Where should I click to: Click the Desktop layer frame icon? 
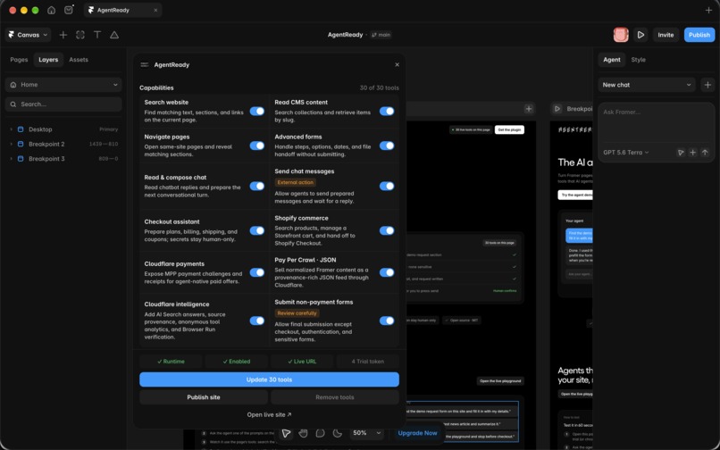pyautogui.click(x=21, y=129)
